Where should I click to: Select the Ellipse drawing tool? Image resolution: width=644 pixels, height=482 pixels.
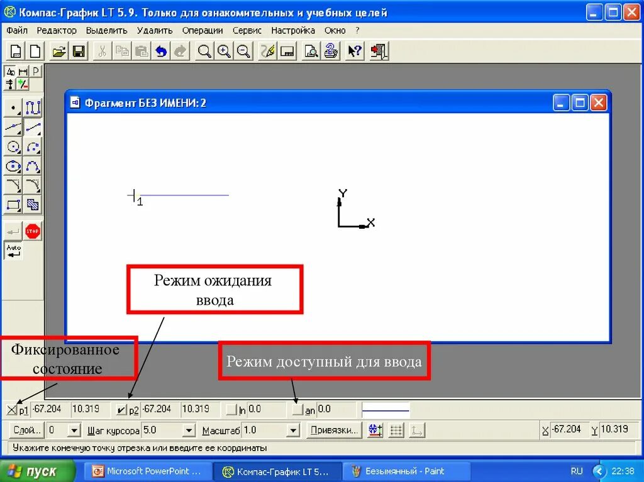13,167
